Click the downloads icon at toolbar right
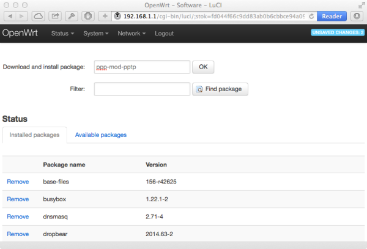The width and height of the screenshot is (367, 249). pos(357,15)
